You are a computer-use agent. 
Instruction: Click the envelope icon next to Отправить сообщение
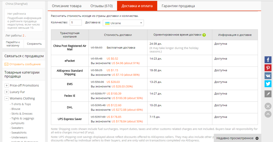pyautogui.click(x=6, y=64)
